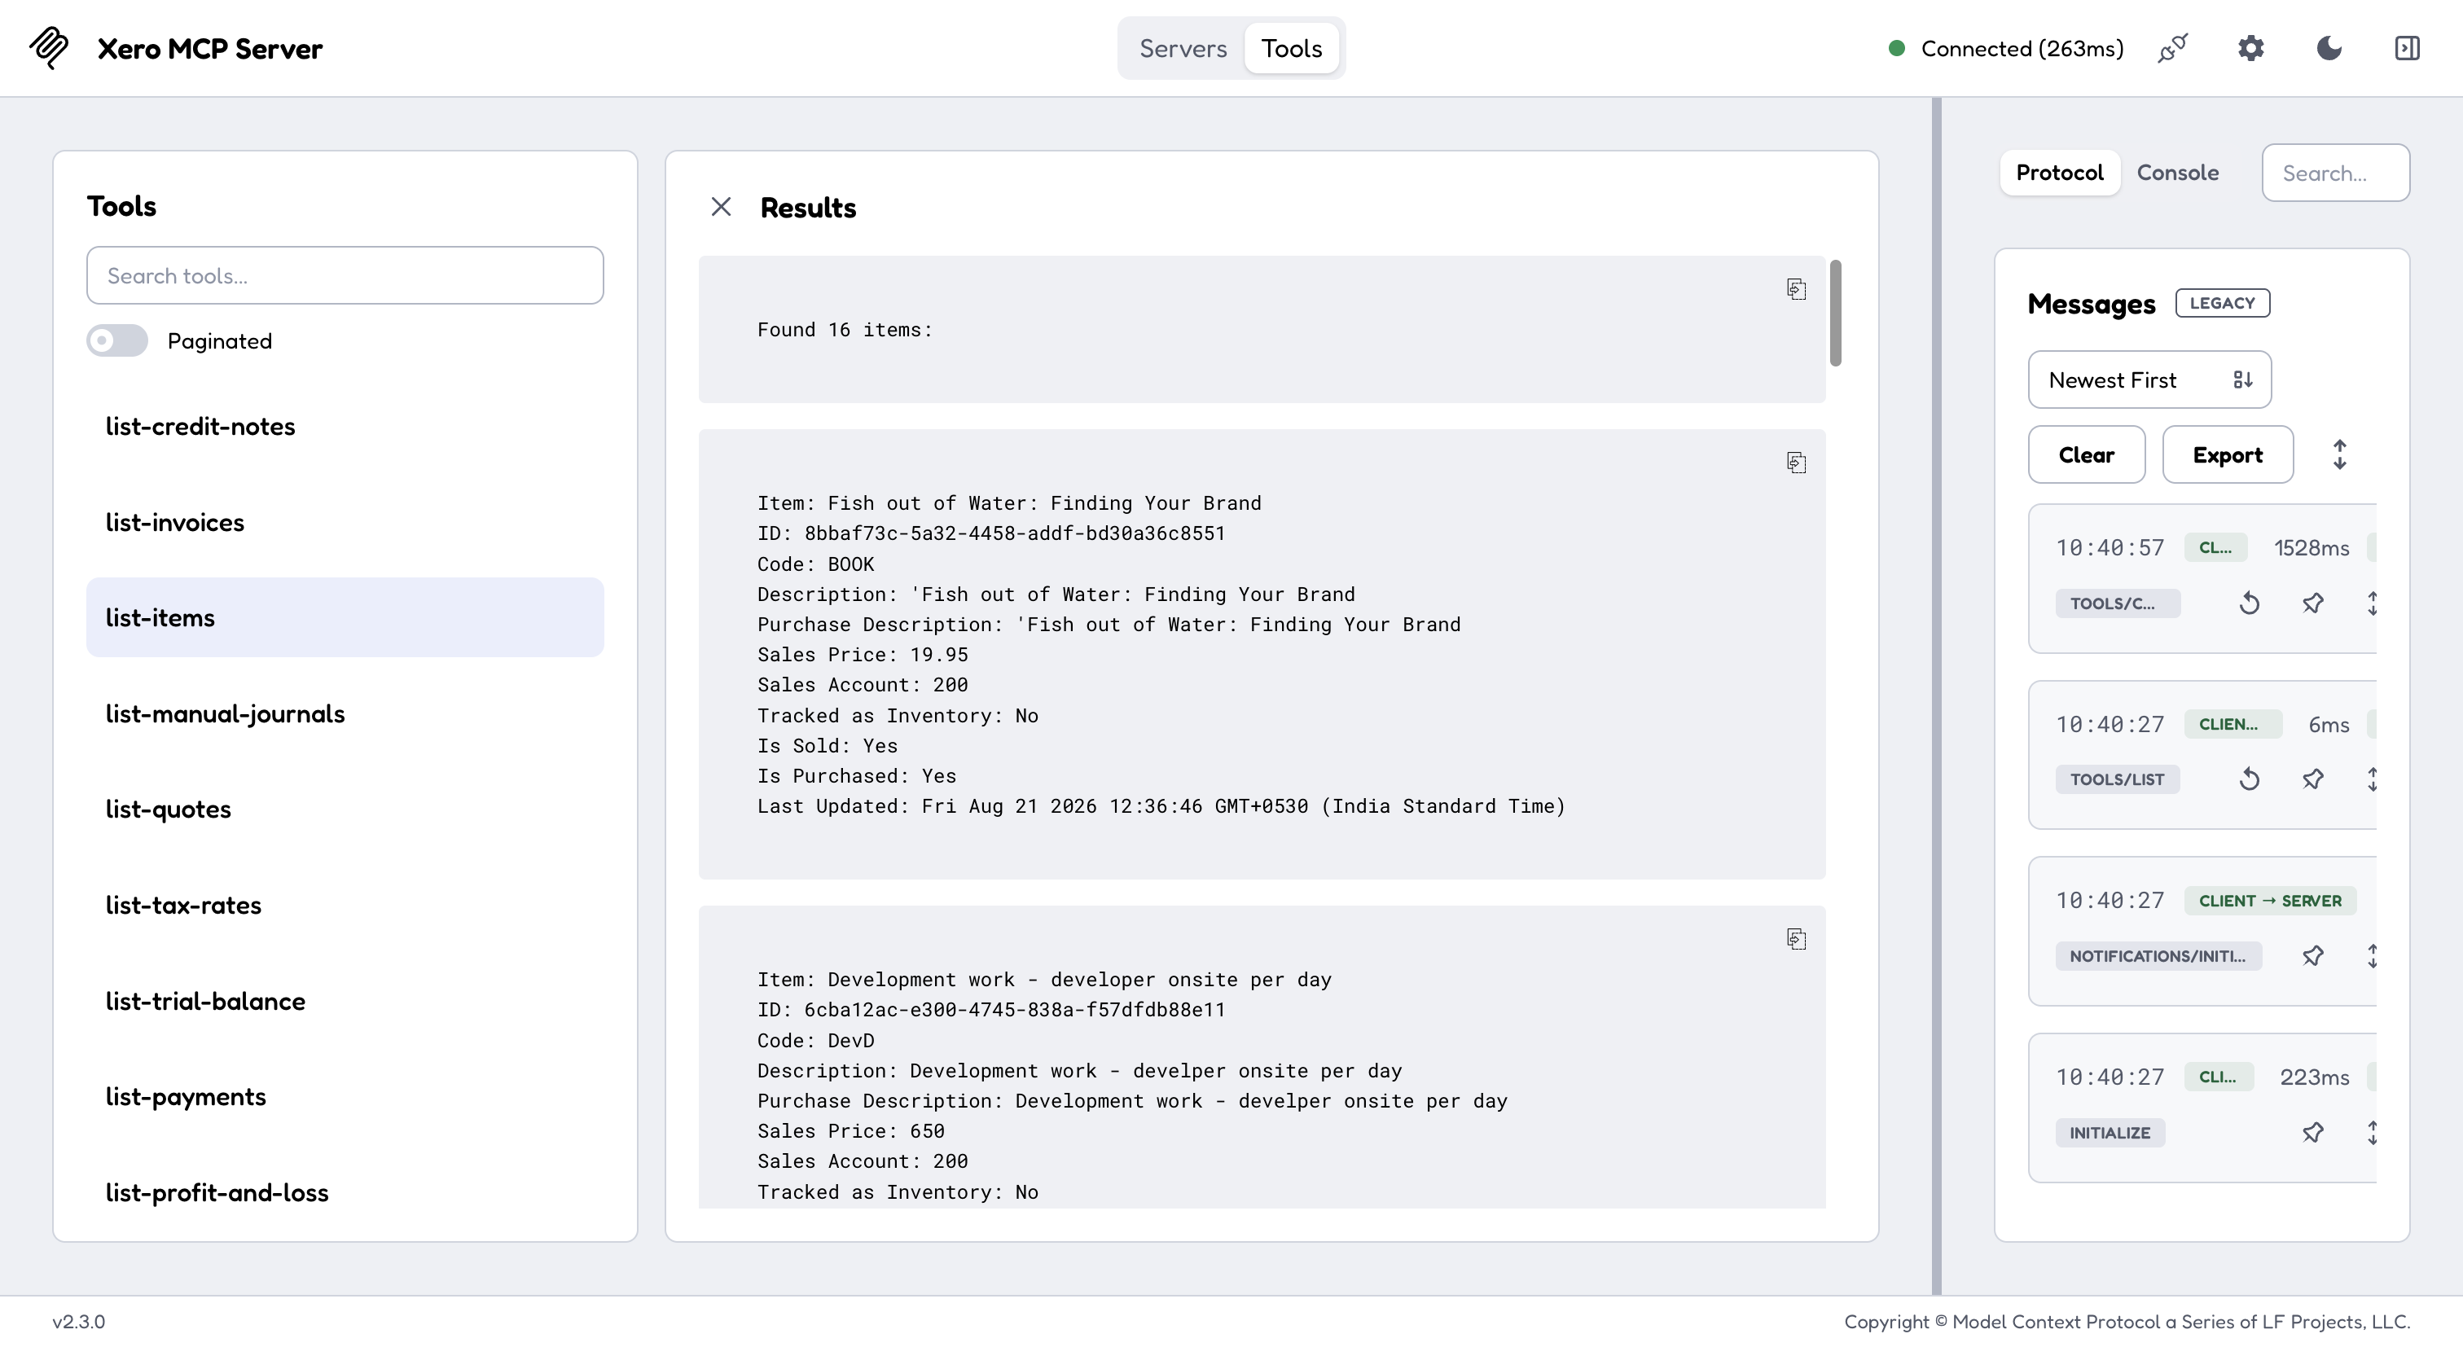Pin the TOOLS/LIST message
2463x1347 pixels.
coord(2313,779)
